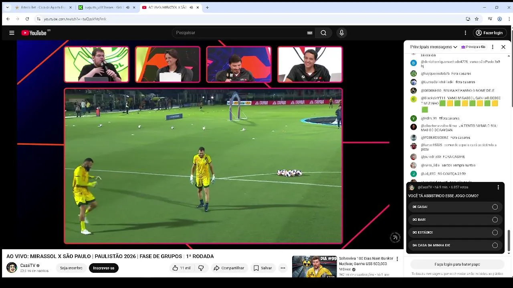Select poll option DO BAR!
Image resolution: width=513 pixels, height=288 pixels.
pyautogui.click(x=455, y=220)
